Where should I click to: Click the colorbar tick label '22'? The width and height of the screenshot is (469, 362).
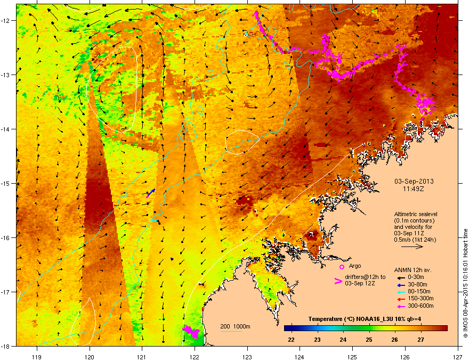291,340
